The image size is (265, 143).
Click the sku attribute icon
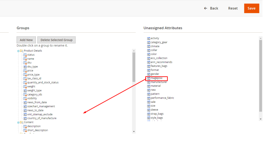(x=25, y=63)
